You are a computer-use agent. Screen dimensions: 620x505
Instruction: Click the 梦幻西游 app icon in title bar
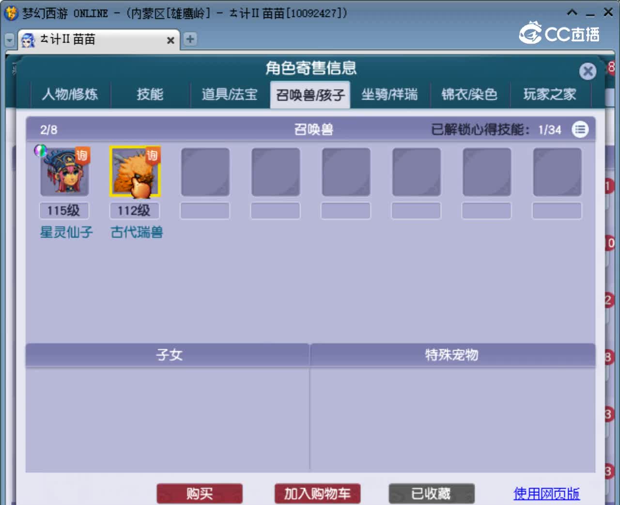10,13
